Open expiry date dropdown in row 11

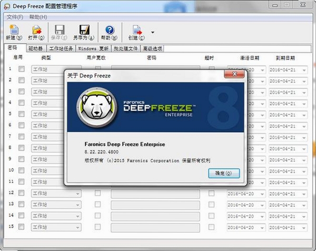(x=304, y=183)
